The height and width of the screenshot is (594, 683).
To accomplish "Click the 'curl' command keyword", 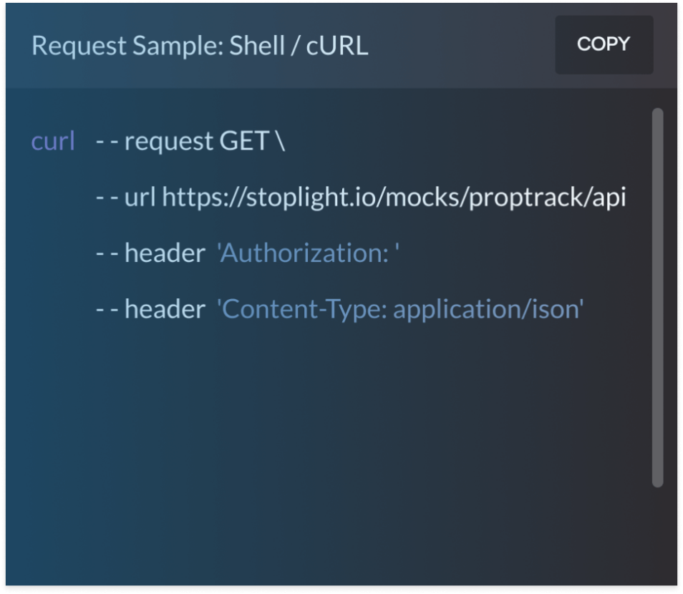I will pyautogui.click(x=53, y=141).
